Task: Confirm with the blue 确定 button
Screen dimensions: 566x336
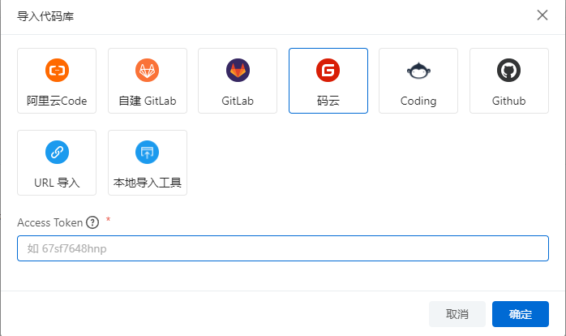Action: coord(521,314)
